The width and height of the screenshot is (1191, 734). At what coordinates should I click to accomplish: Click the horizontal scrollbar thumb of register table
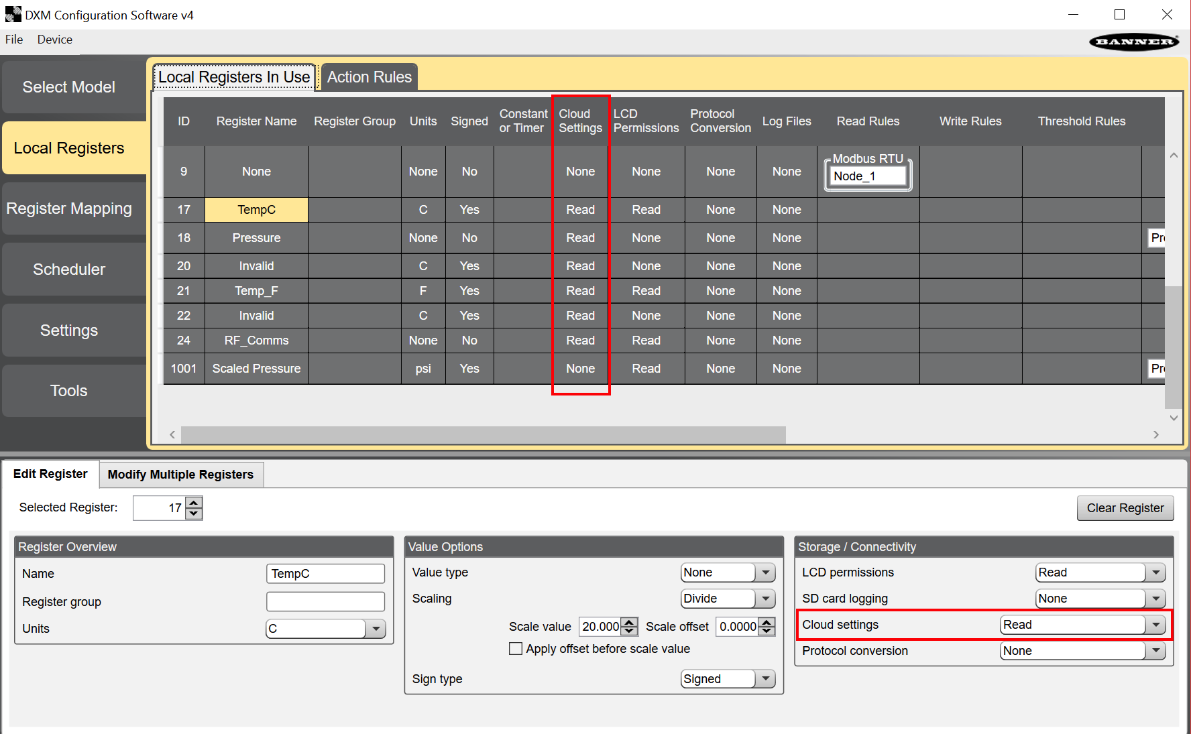point(483,434)
